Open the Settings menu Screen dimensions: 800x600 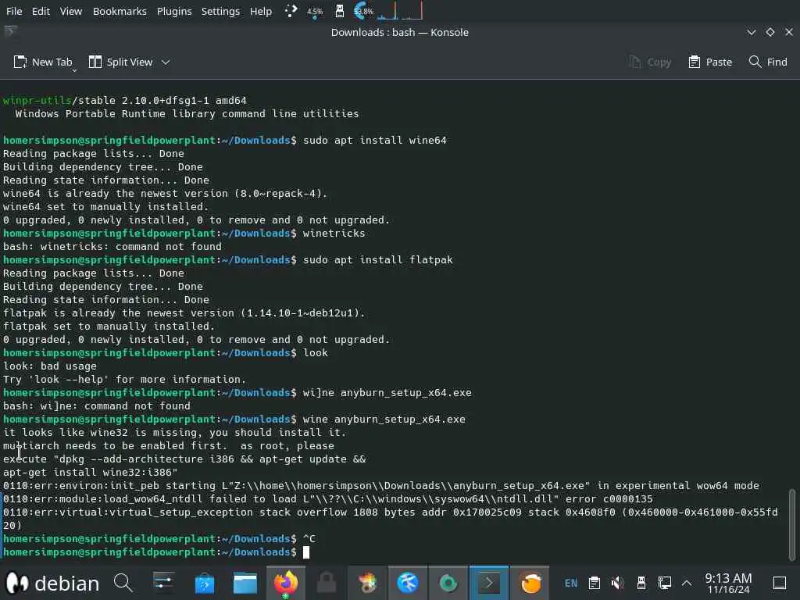pos(220,11)
